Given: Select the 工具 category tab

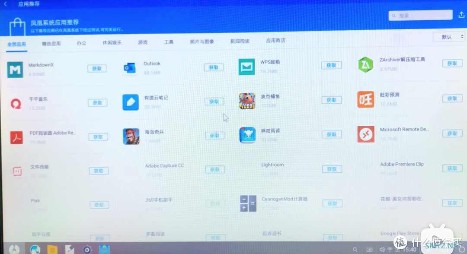Looking at the screenshot, I should tap(169, 42).
